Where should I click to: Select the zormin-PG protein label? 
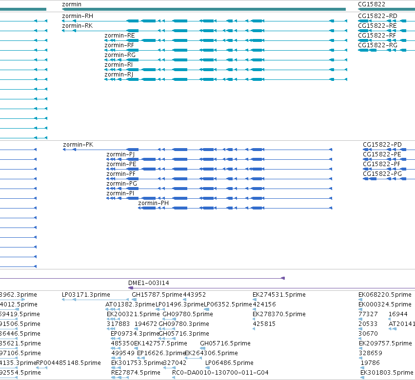point(122,184)
